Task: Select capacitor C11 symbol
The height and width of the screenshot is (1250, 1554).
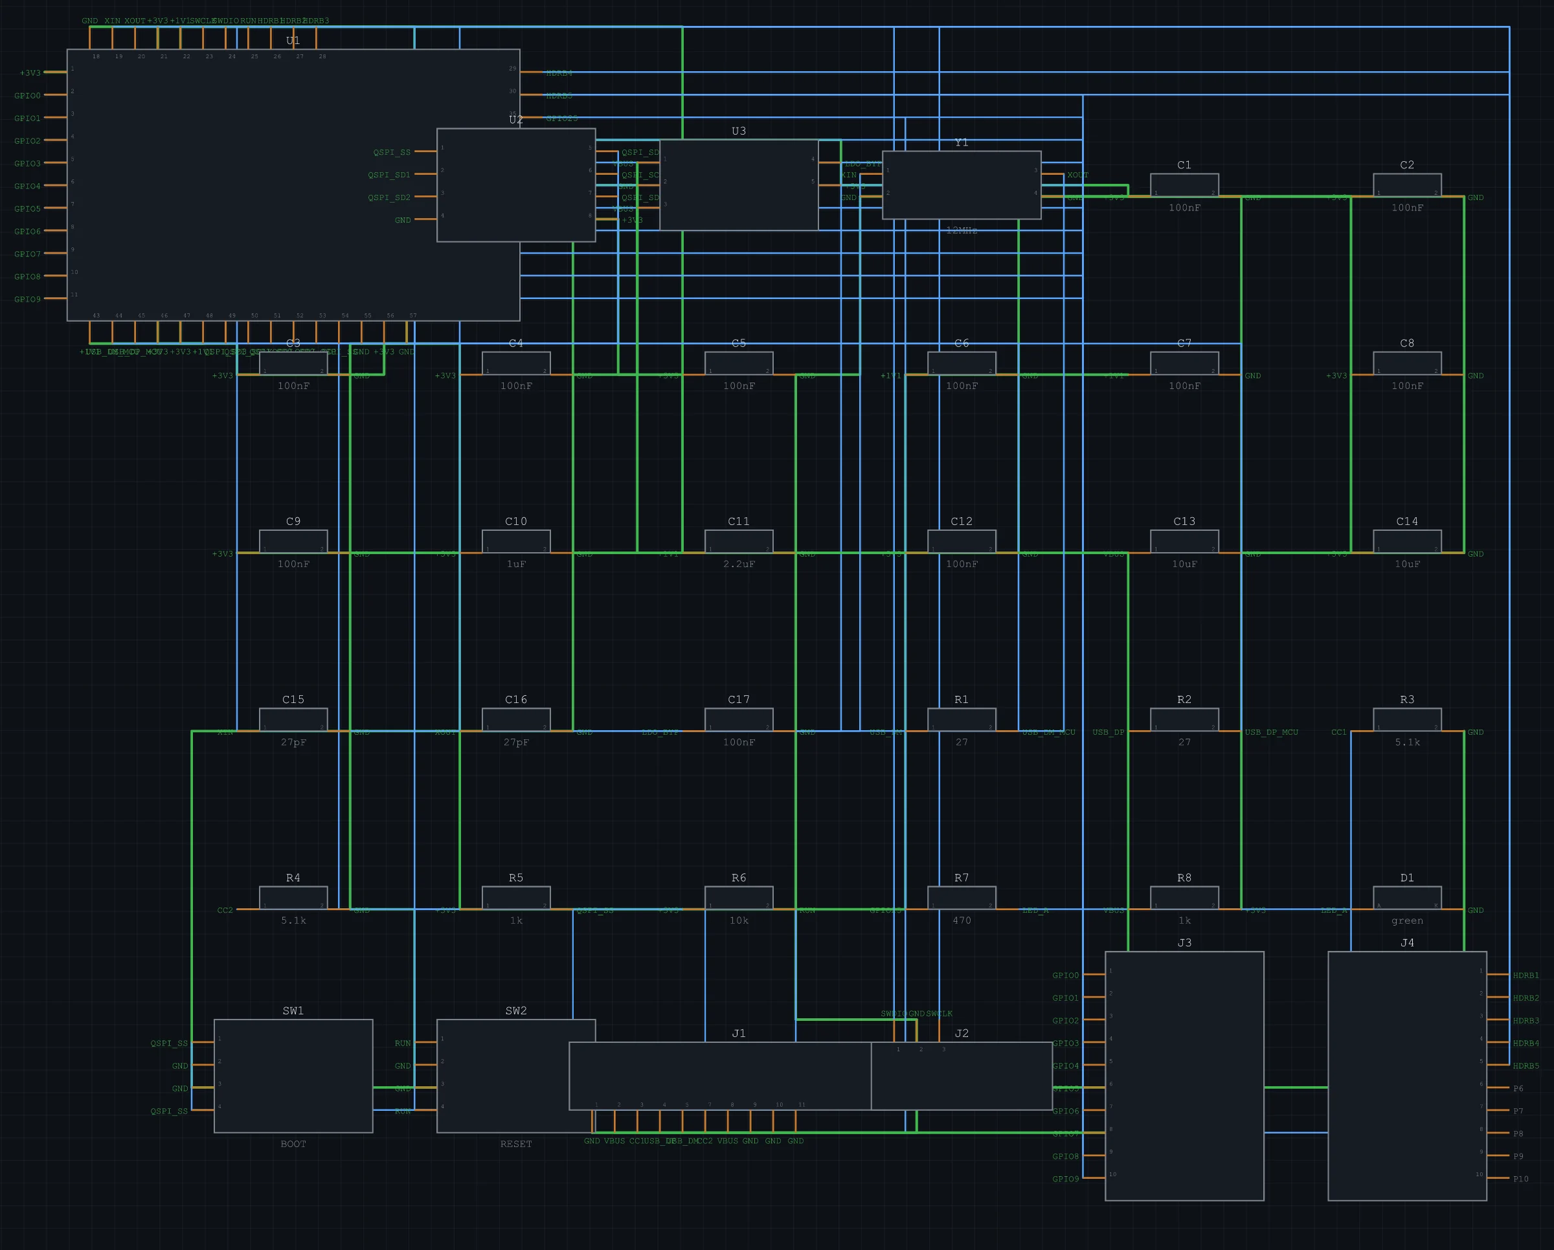Action: point(739,541)
